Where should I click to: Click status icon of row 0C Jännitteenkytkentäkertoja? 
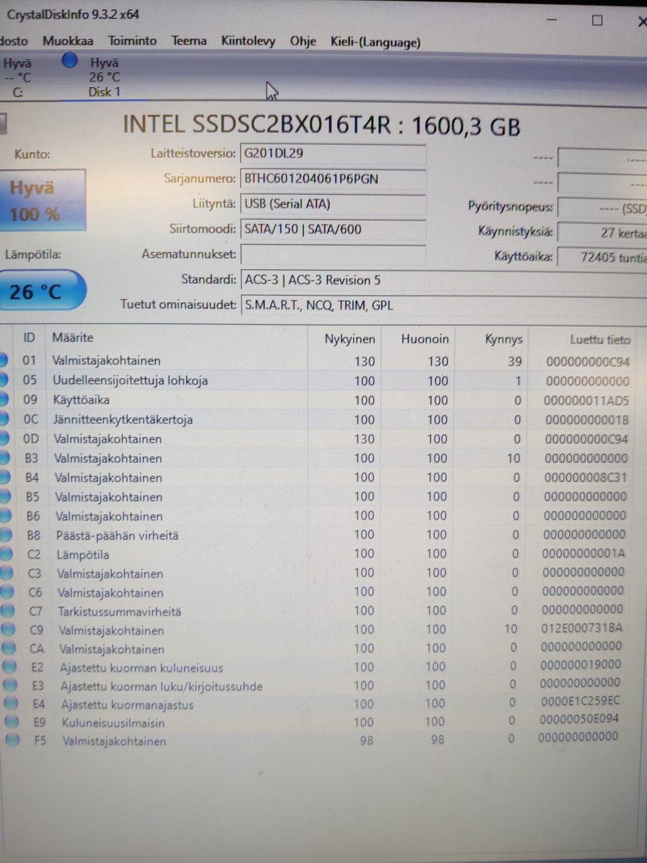coord(3,419)
